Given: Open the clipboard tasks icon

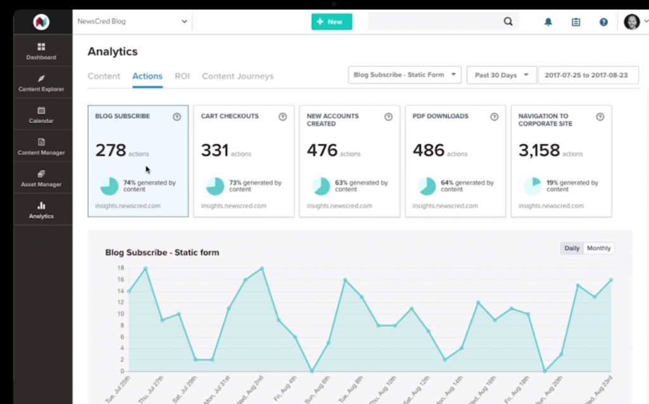Looking at the screenshot, I should pyautogui.click(x=575, y=22).
